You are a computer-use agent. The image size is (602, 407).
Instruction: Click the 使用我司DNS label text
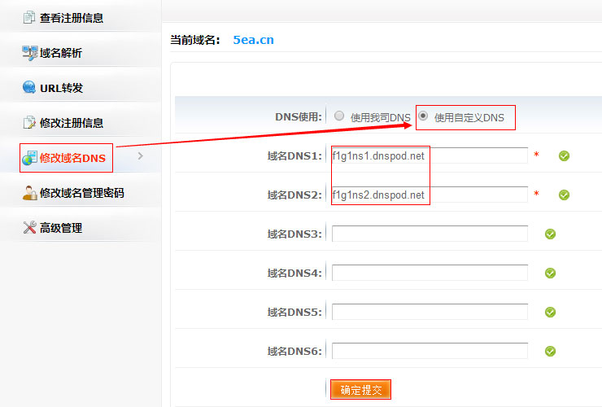coord(381,117)
